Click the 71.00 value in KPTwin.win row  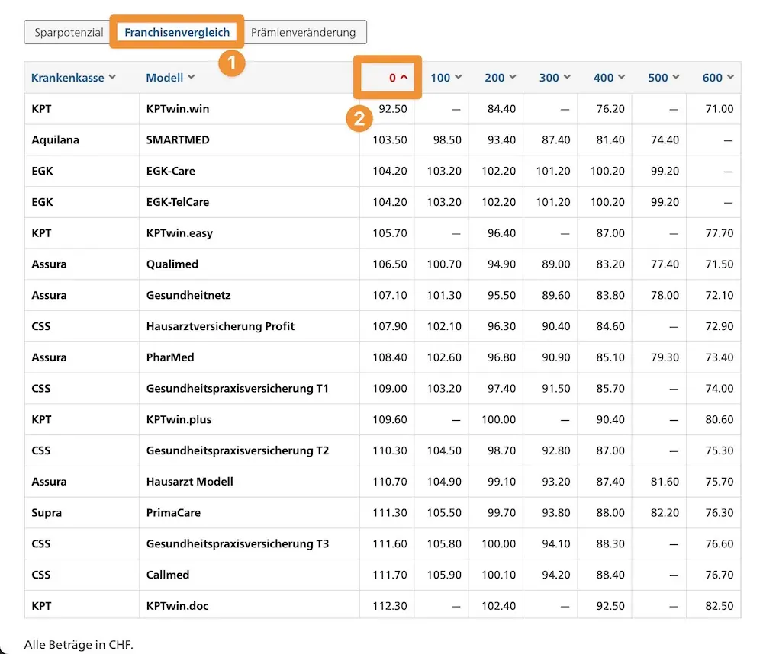[x=720, y=109]
